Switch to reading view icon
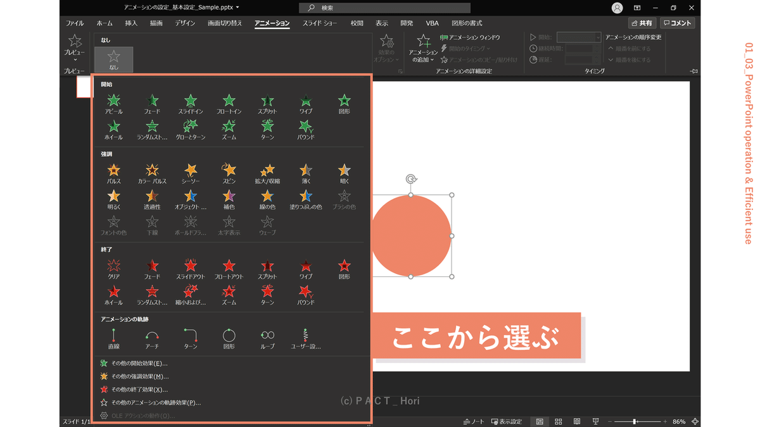This screenshot has width=760, height=427. click(577, 421)
